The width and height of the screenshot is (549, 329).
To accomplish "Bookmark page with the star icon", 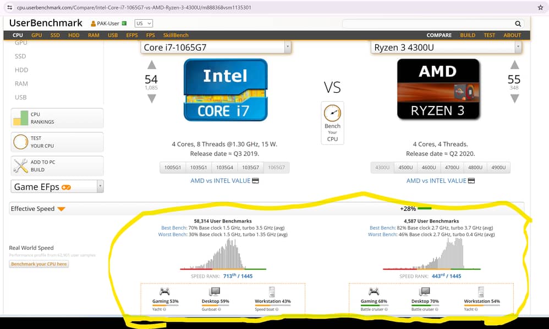I will 540,8.
